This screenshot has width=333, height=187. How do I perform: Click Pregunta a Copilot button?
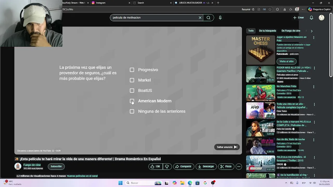coord(319,9)
